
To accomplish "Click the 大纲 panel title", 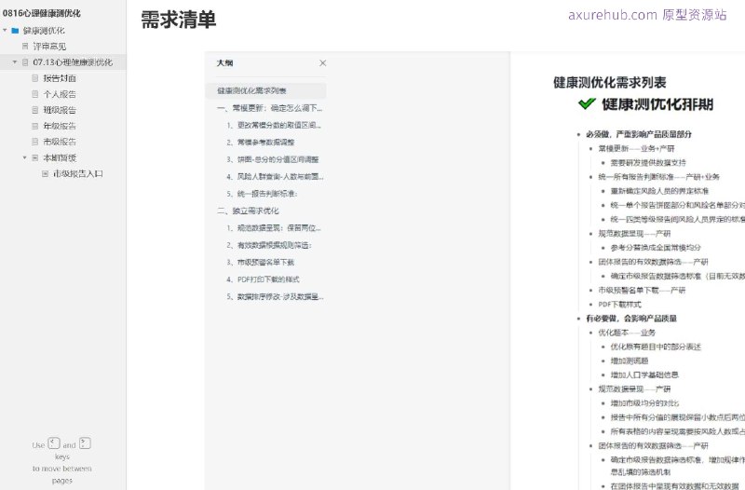I will click(x=224, y=62).
